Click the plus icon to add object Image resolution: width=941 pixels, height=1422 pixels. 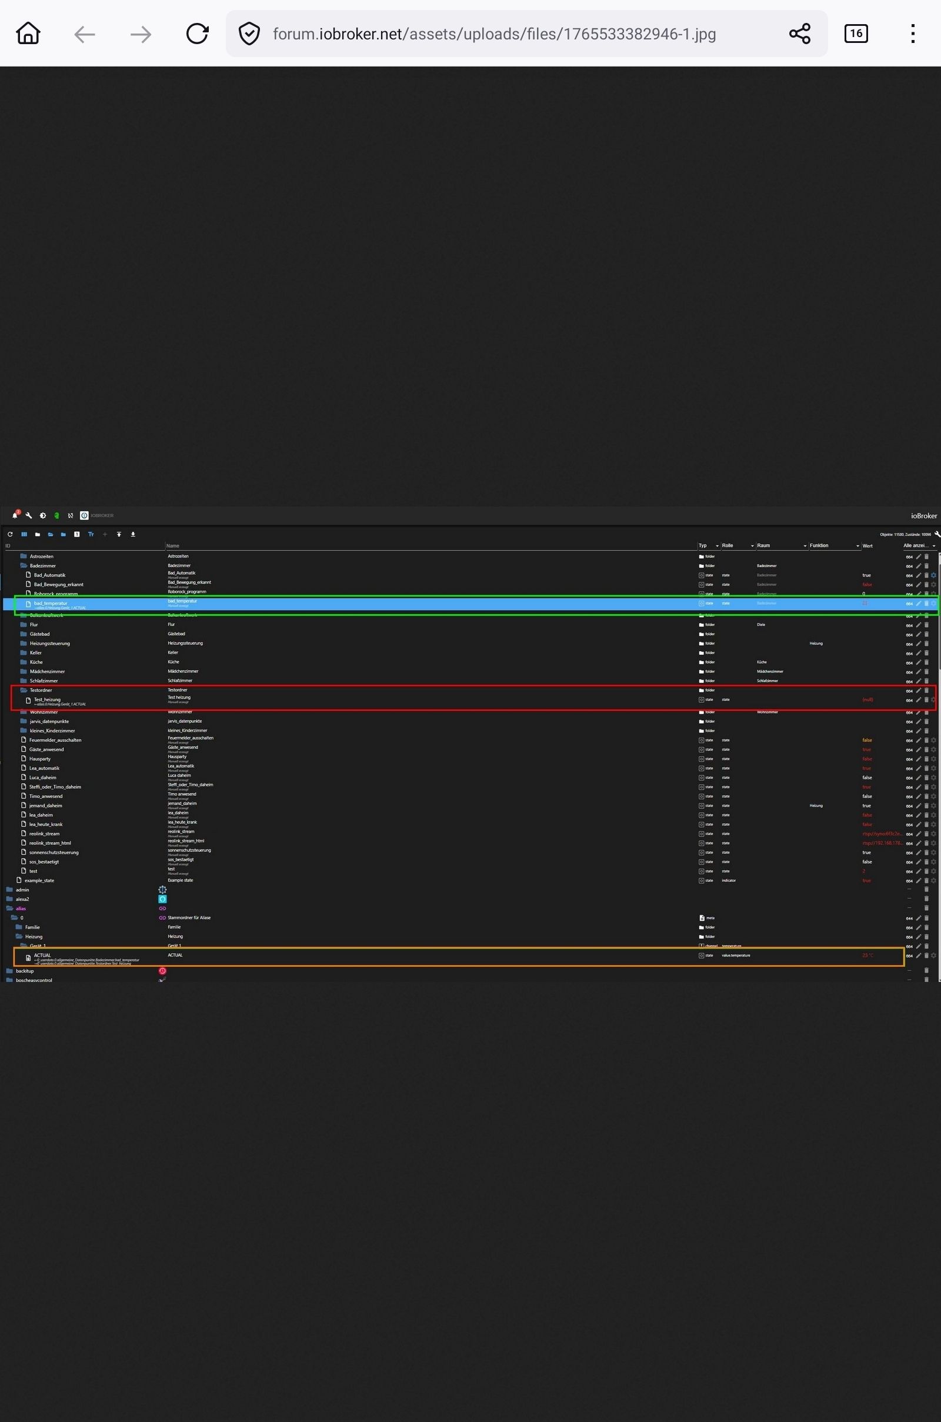[105, 534]
